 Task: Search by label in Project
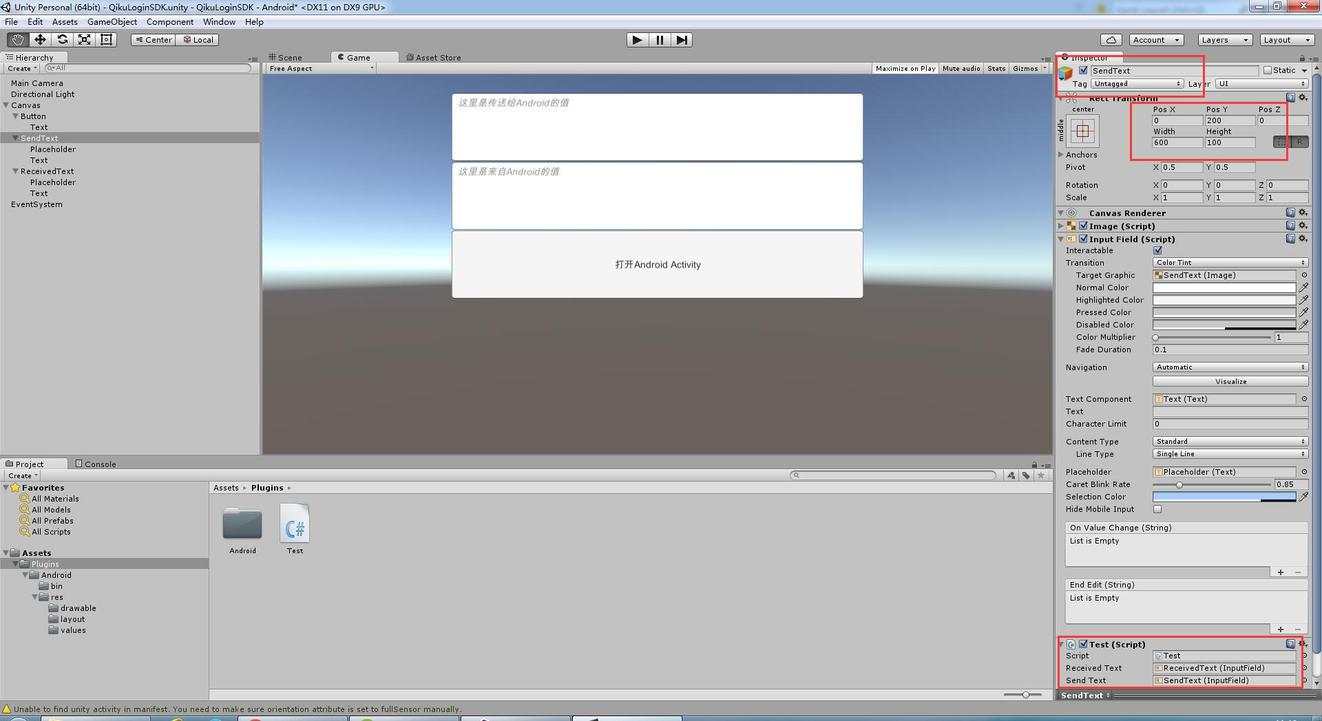click(1026, 475)
